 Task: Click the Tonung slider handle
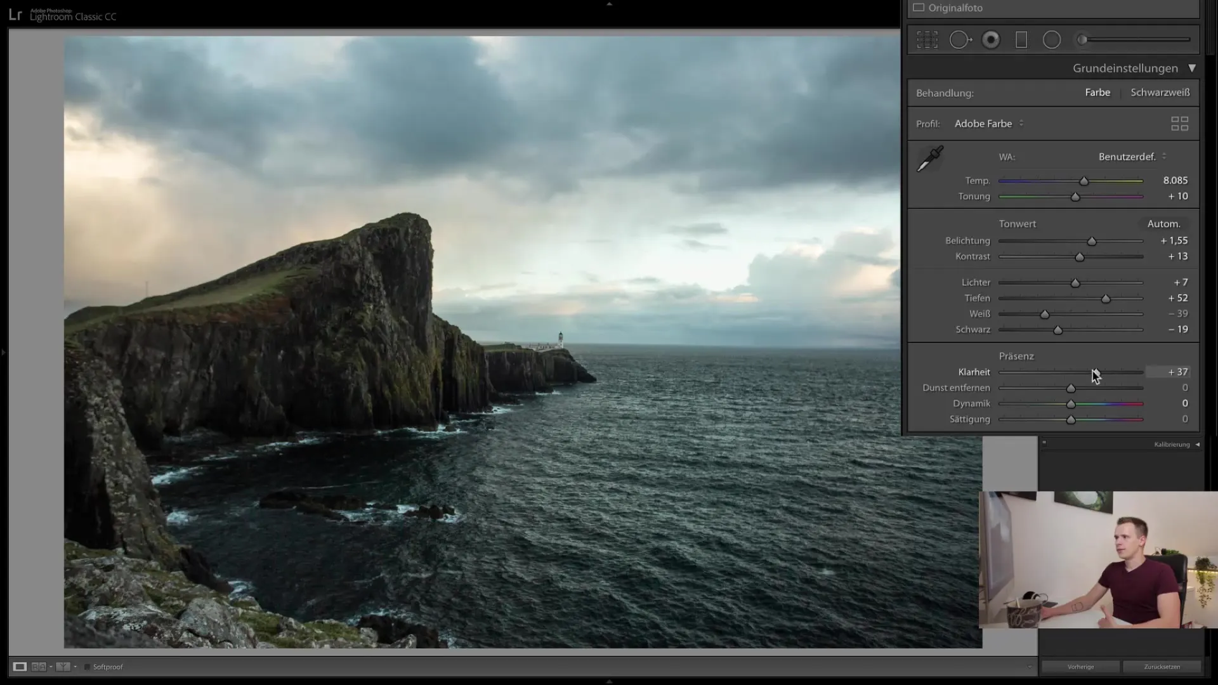pos(1075,197)
